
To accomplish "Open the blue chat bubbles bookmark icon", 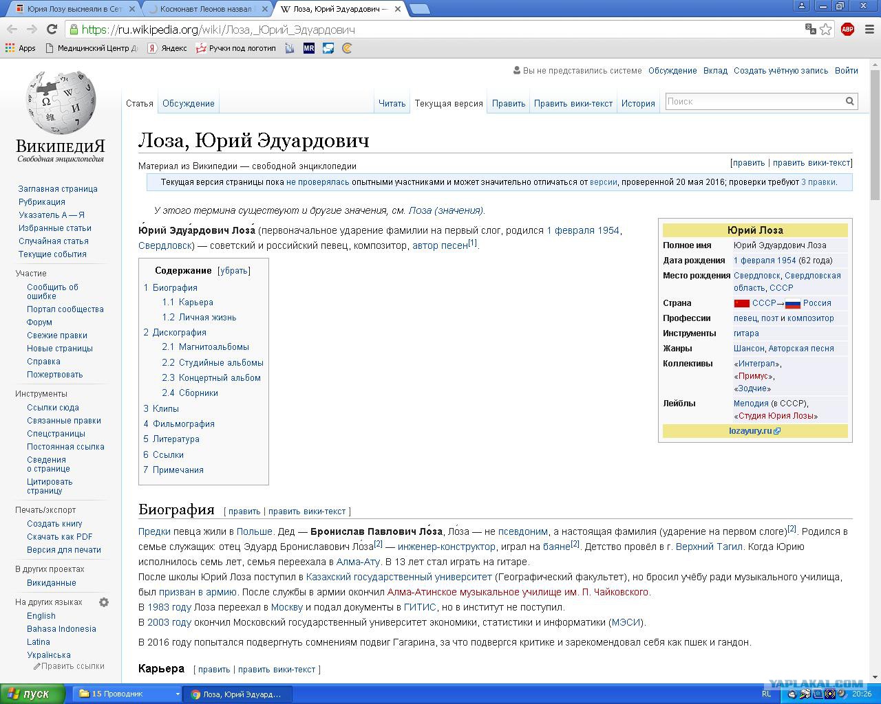I will (328, 48).
